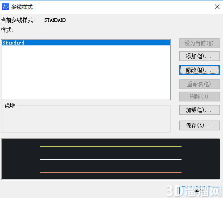Click the STANDARD current style text

pyautogui.click(x=55, y=20)
